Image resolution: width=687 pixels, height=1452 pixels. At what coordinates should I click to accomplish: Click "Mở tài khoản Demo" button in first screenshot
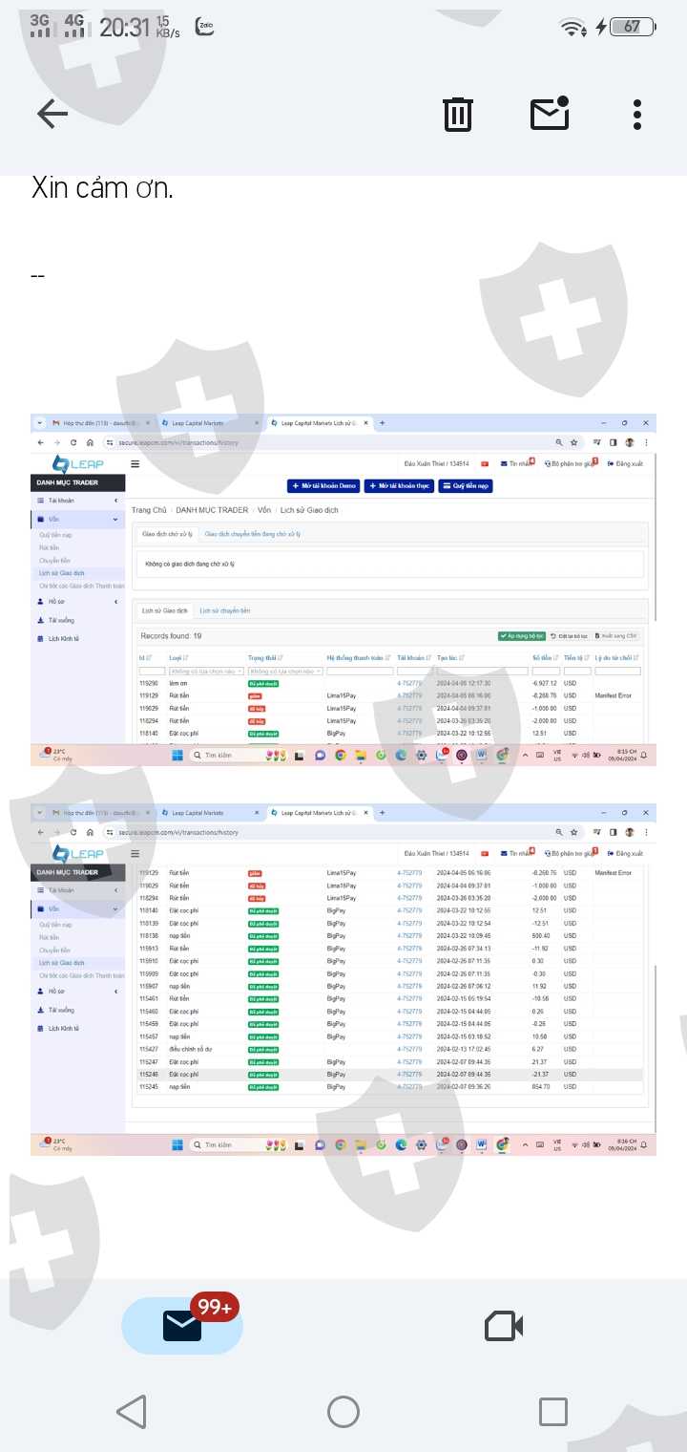pyautogui.click(x=323, y=485)
